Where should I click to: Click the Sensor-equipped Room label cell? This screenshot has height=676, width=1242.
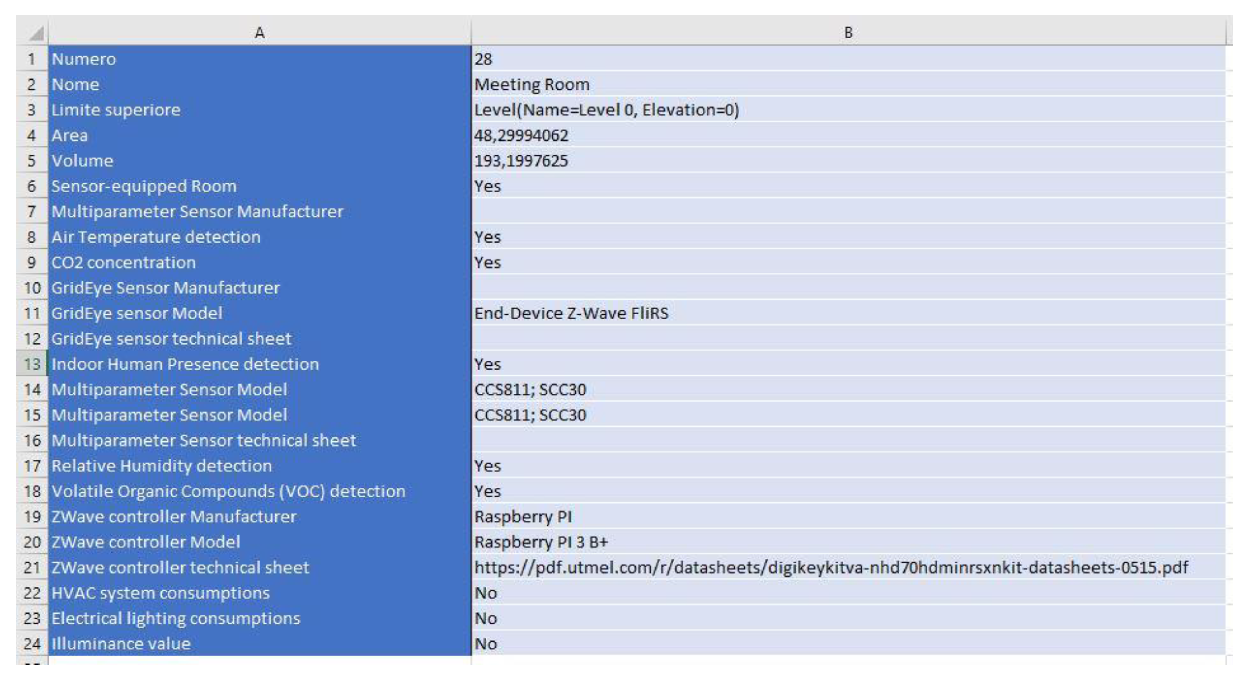tap(145, 186)
